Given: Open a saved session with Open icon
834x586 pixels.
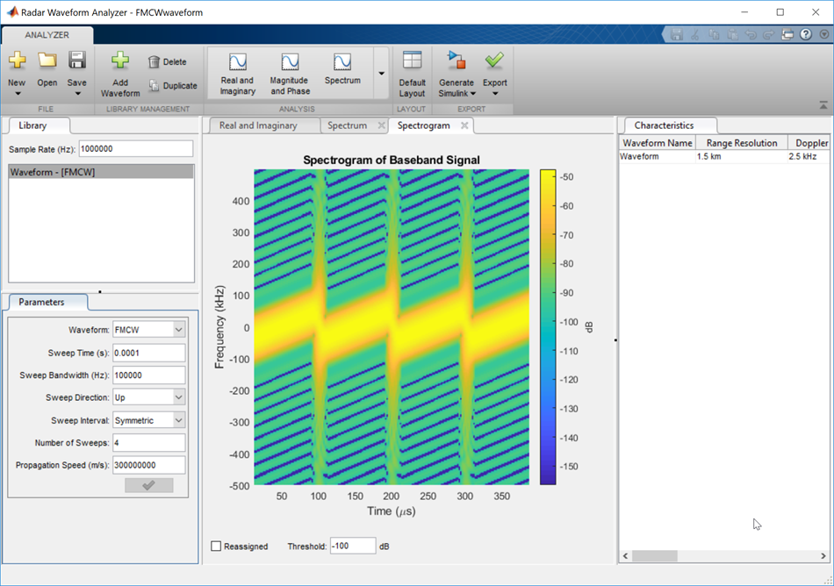Looking at the screenshot, I should 47,61.
